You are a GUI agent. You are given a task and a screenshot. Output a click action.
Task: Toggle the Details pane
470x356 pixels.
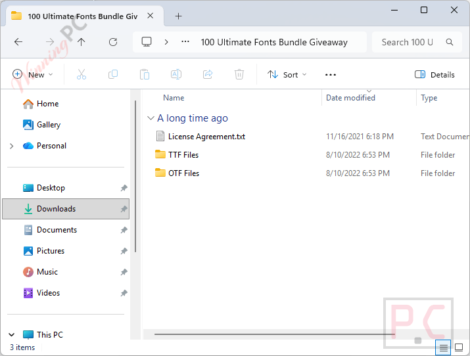pyautogui.click(x=435, y=75)
